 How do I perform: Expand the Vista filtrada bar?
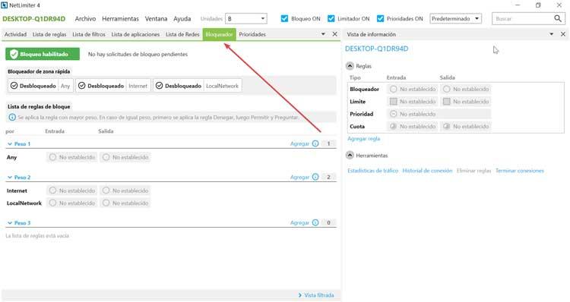coord(316,295)
